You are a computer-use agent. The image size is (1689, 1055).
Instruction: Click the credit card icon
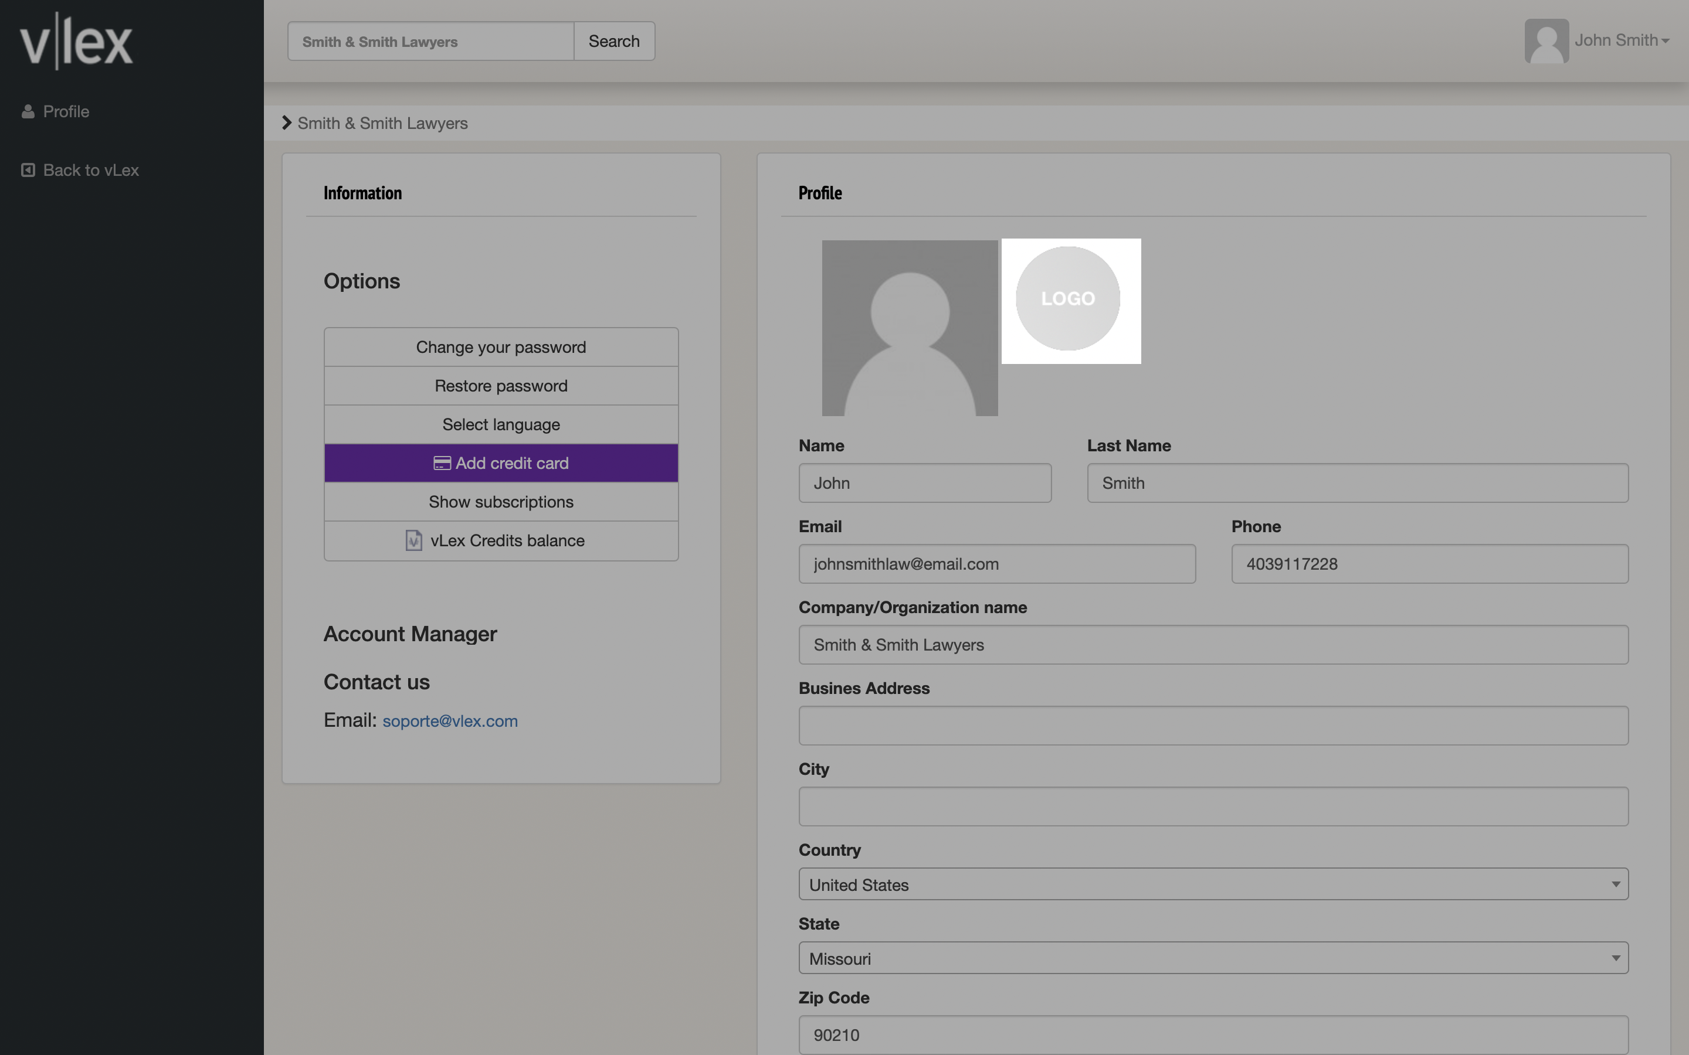pos(442,463)
